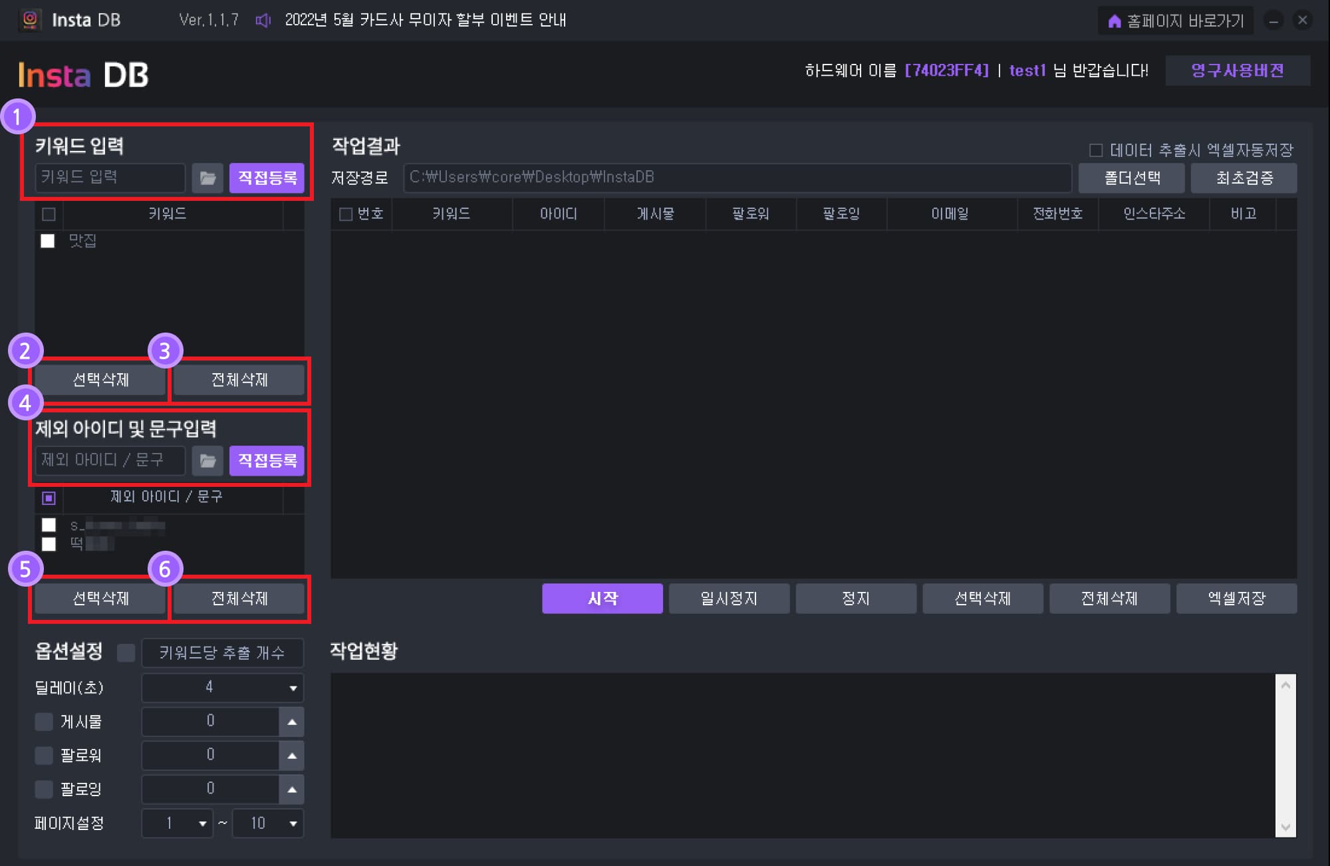Open the 딜레이(초) dropdown
The height and width of the screenshot is (866, 1330).
pos(223,688)
